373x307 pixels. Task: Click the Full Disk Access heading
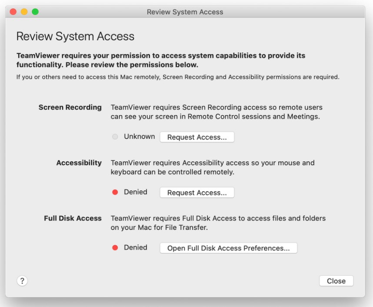[73, 218]
